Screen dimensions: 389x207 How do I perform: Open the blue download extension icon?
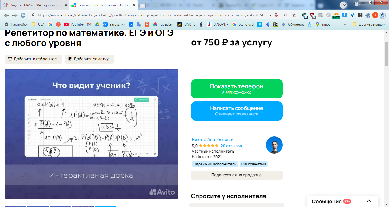click(344, 15)
